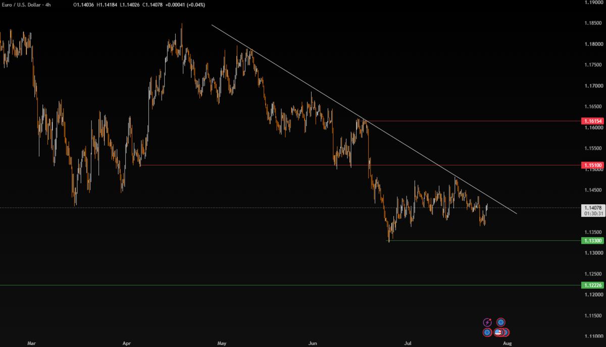Click the EU flag event icon below the lightning icon
606x347 pixels.
coord(487,332)
